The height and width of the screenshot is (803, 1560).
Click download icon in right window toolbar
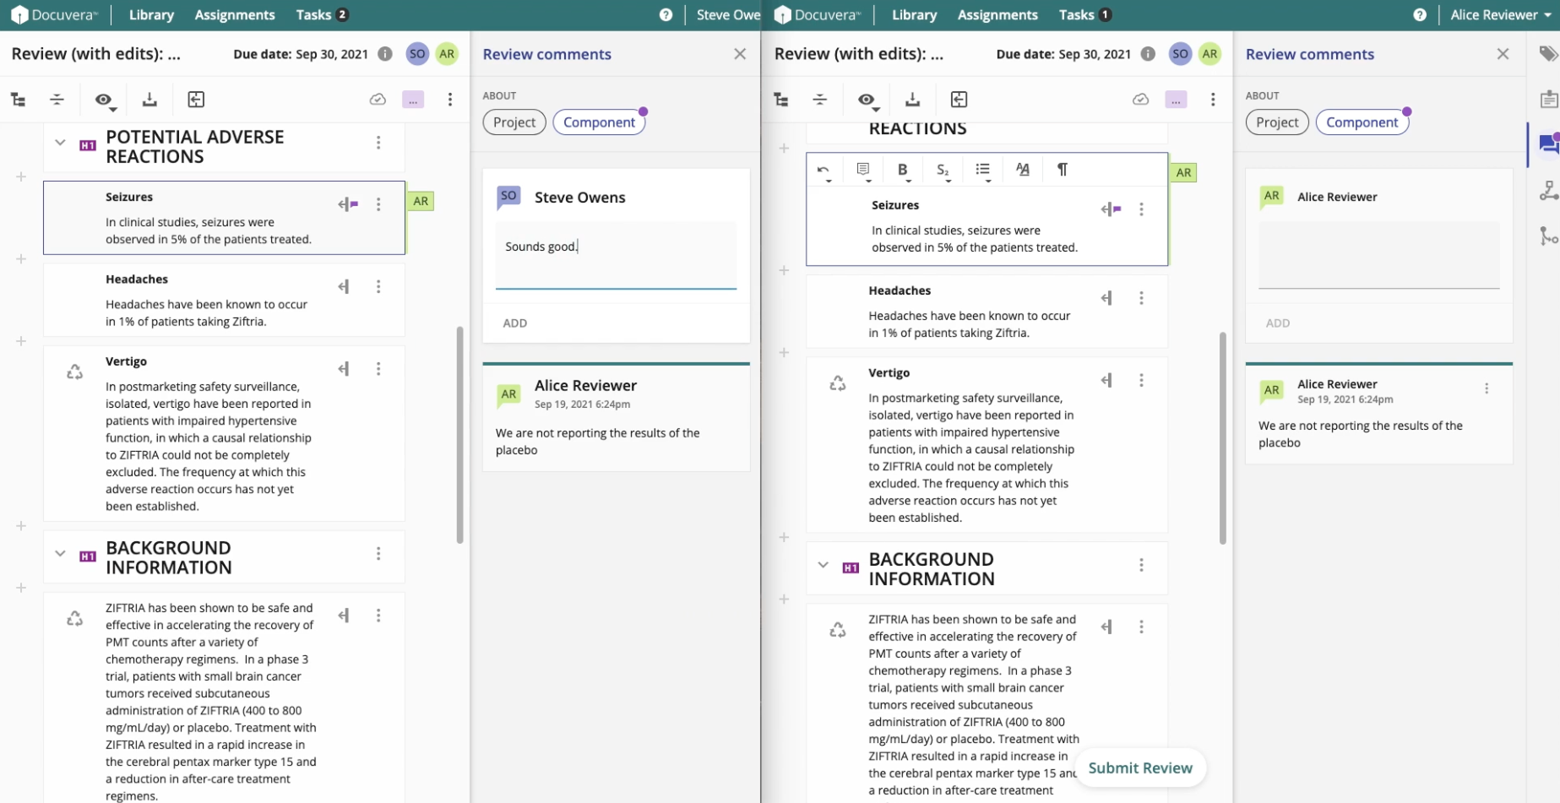point(912,100)
